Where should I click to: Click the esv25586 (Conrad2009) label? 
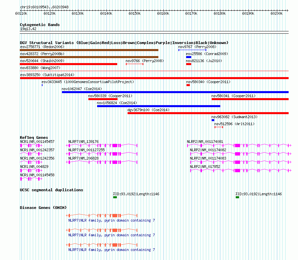pos(207,54)
